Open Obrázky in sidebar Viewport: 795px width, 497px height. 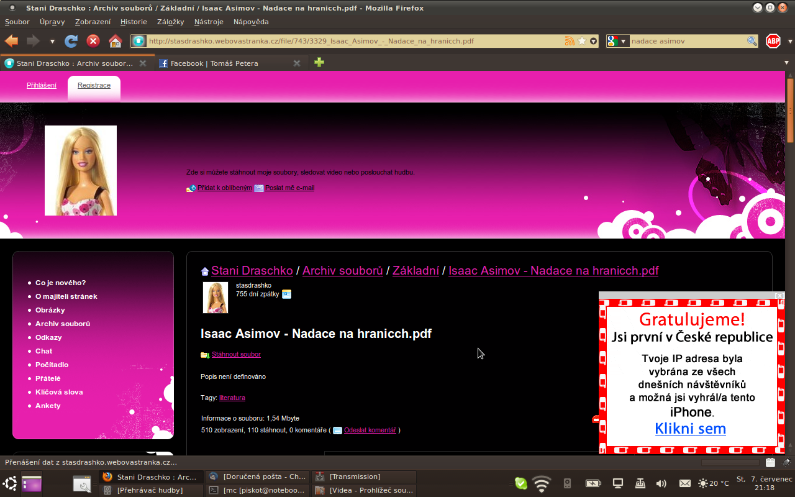coord(50,310)
